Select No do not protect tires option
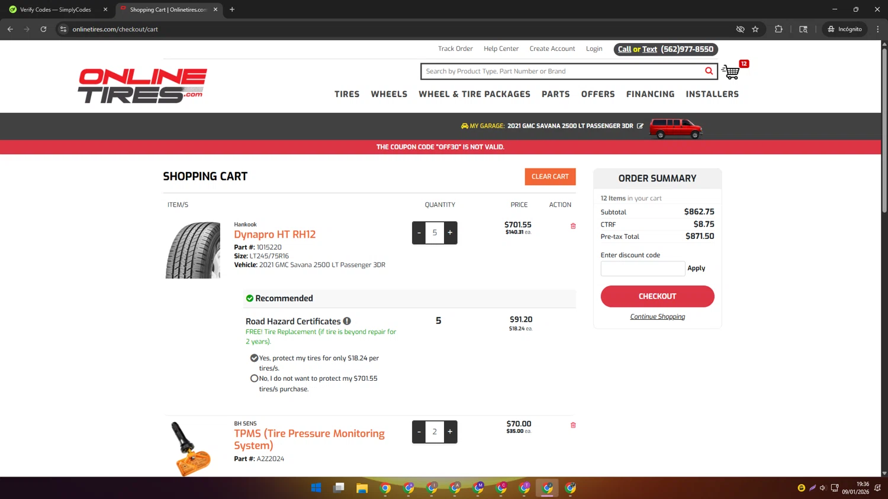Image resolution: width=888 pixels, height=499 pixels. pyautogui.click(x=255, y=378)
